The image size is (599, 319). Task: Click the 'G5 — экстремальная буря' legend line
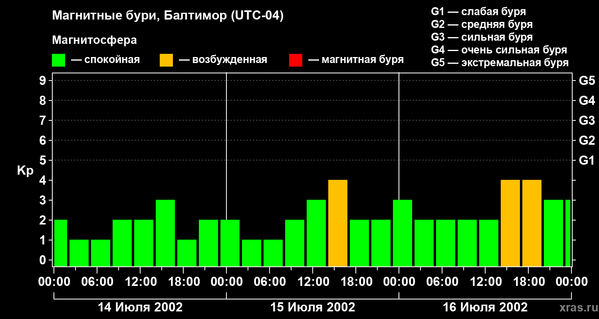pyautogui.click(x=500, y=63)
